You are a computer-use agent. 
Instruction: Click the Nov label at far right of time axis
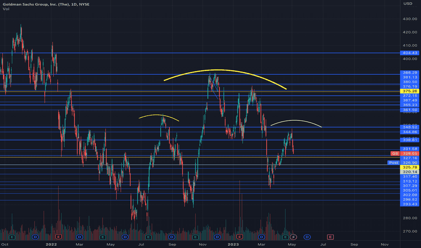click(x=385, y=244)
